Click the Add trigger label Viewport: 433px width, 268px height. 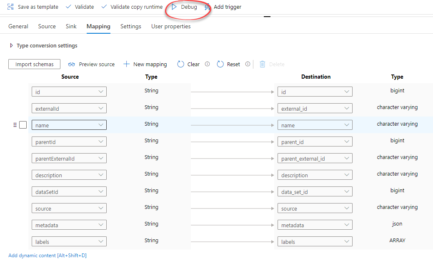pyautogui.click(x=228, y=7)
